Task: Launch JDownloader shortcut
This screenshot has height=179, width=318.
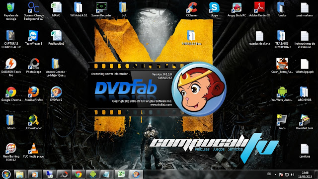Action: [34, 120]
